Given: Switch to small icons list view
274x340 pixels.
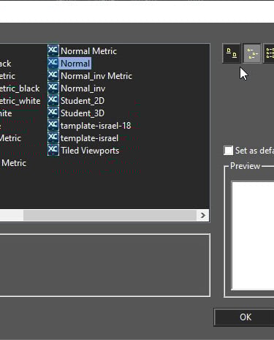Looking at the screenshot, I should coord(252,53).
